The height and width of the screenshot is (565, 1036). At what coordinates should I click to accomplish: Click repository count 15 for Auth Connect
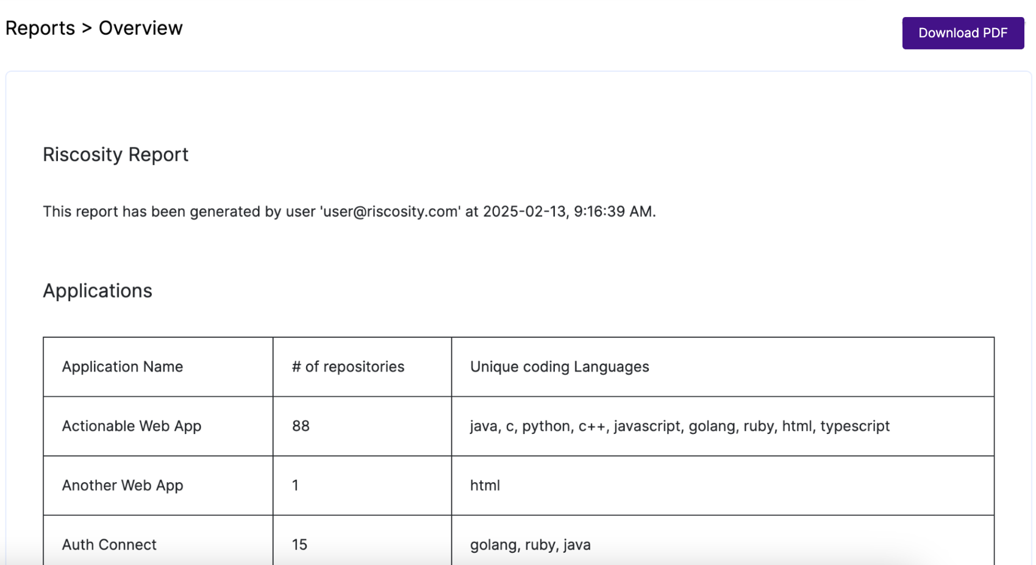click(299, 544)
